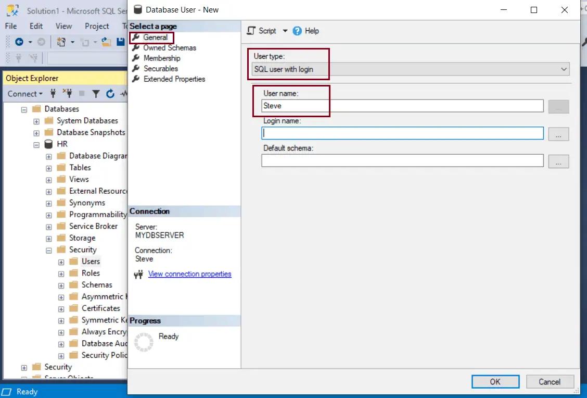Select the Users node under Security
587x398 pixels.
pyautogui.click(x=91, y=261)
